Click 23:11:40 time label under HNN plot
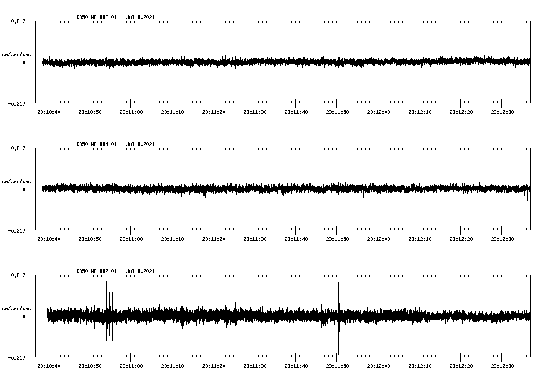This screenshot has height=381, width=560. (296, 239)
